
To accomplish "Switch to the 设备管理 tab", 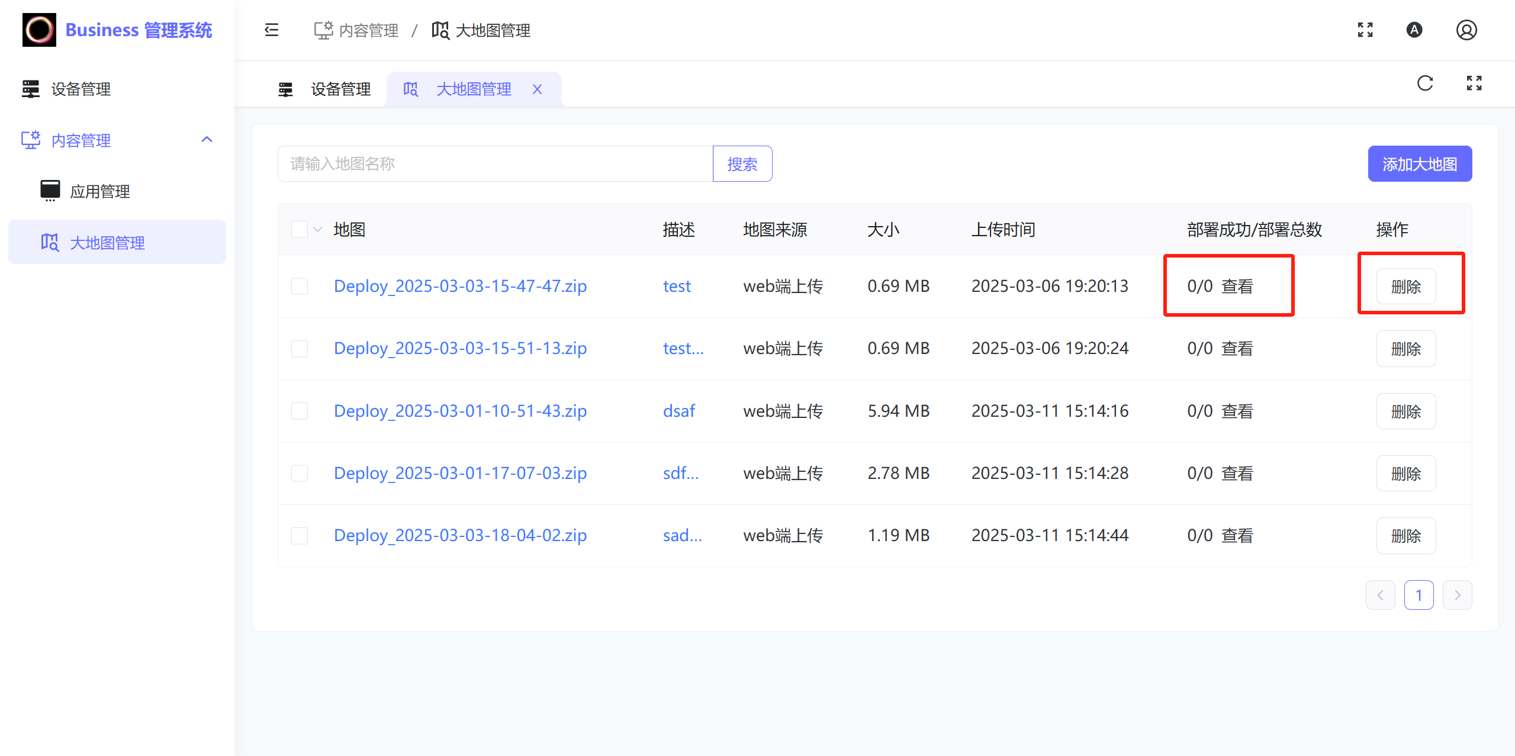I will coord(339,89).
